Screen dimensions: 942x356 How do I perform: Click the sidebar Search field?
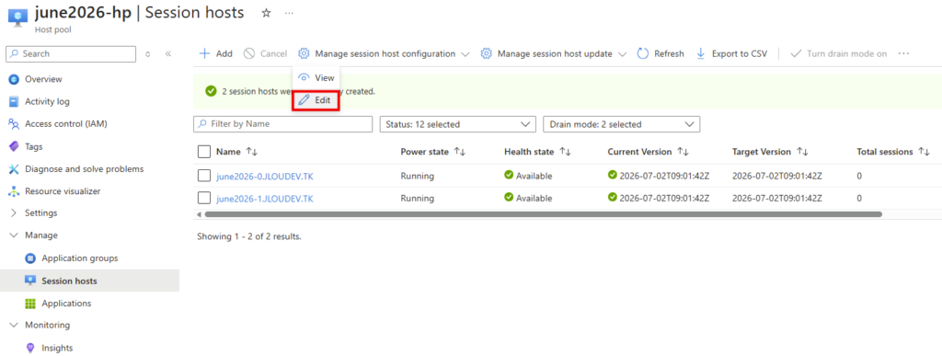71,54
